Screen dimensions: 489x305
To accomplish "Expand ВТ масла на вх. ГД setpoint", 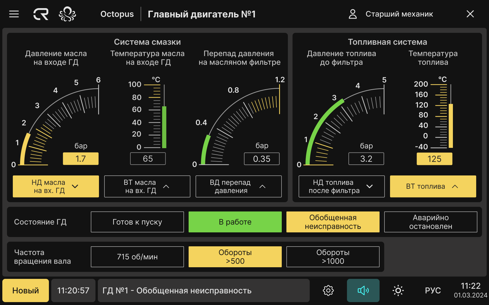I will tap(147, 186).
